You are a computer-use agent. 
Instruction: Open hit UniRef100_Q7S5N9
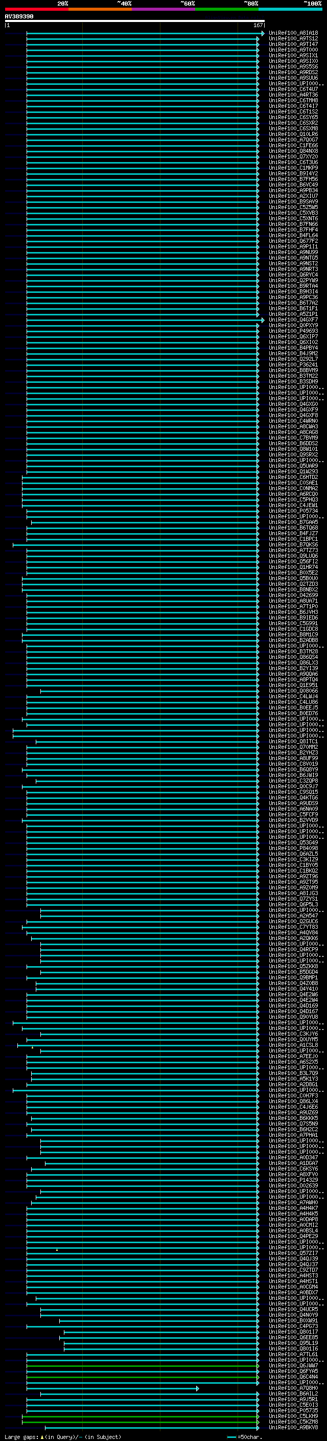coord(293,1123)
